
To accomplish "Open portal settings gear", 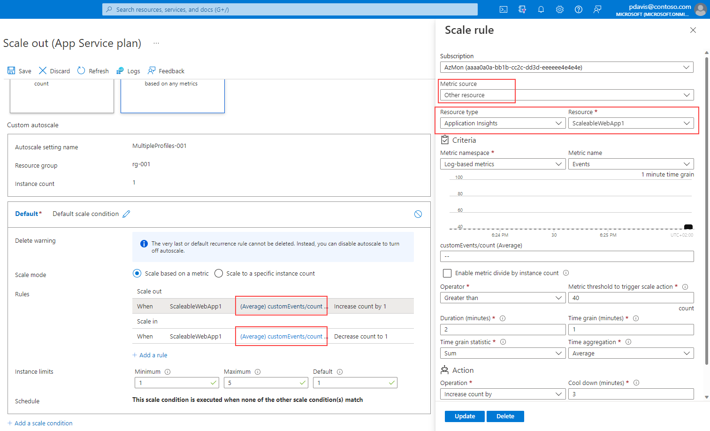I will click(x=560, y=9).
